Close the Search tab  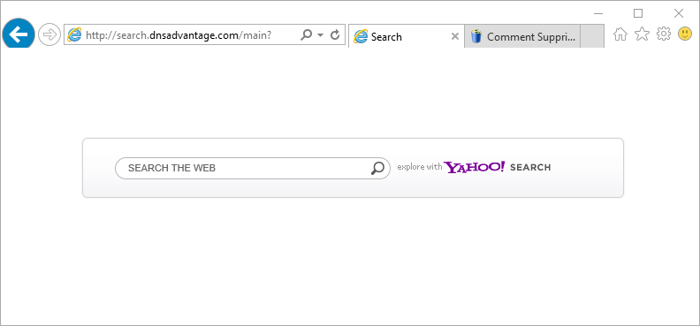455,36
